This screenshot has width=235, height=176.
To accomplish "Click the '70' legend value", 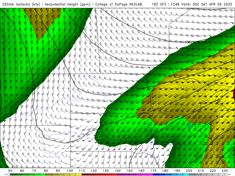I will point(34,171).
